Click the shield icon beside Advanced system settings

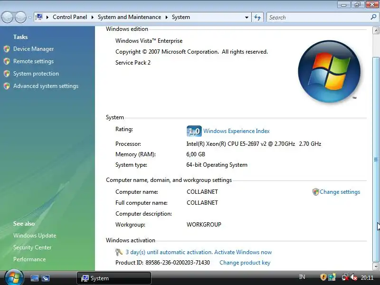coord(7,86)
